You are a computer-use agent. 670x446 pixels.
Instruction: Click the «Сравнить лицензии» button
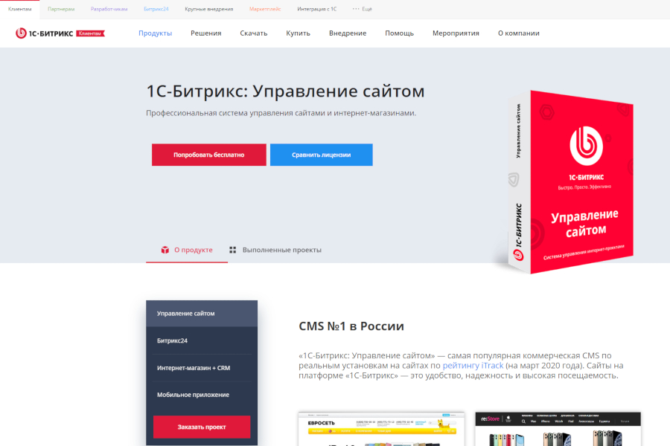click(x=322, y=155)
